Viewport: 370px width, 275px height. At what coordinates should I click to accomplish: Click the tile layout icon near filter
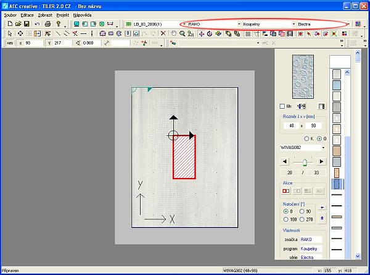[321, 106]
